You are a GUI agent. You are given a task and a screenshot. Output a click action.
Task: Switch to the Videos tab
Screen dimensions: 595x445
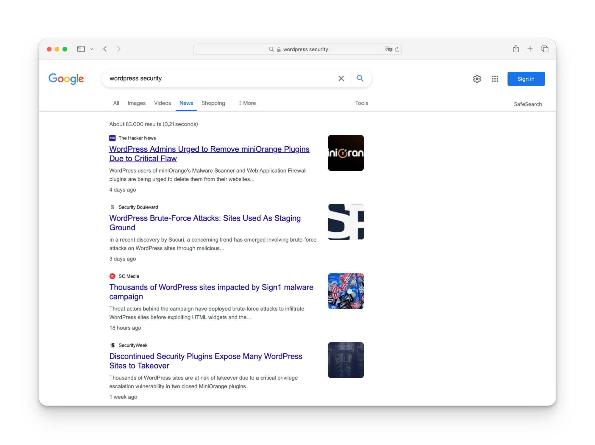pyautogui.click(x=163, y=103)
